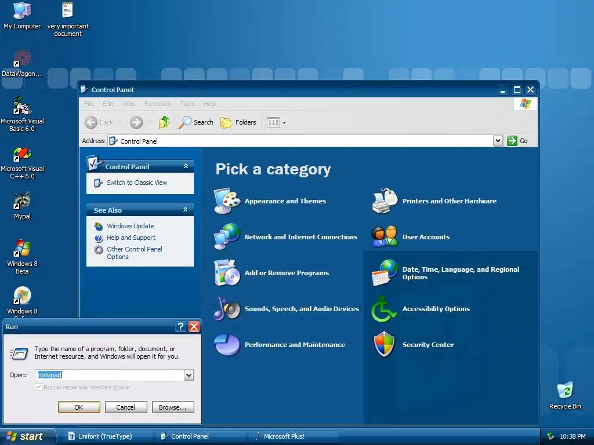Open the Tools menu
The height and width of the screenshot is (445, 594).
(x=187, y=104)
